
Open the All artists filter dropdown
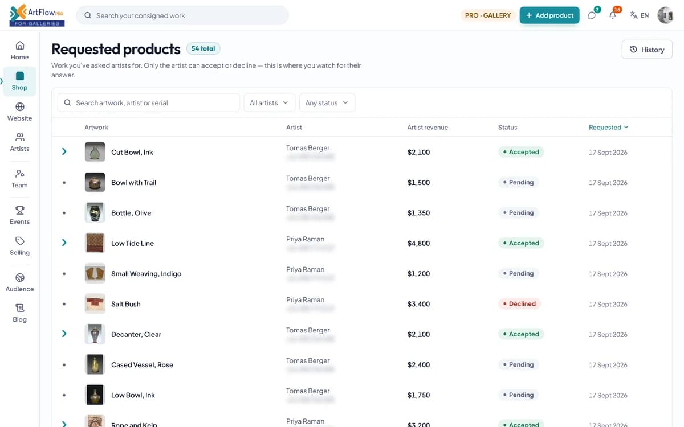[x=269, y=102]
